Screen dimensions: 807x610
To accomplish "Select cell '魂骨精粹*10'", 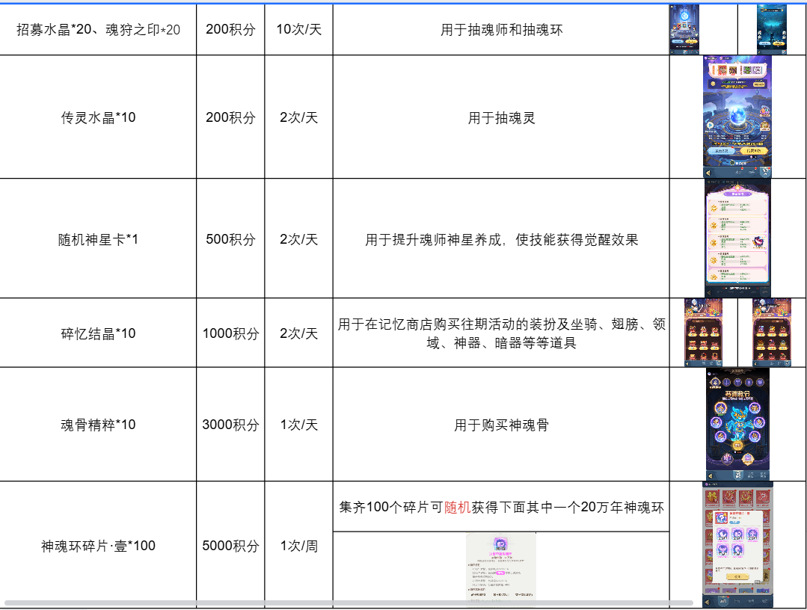I will click(x=98, y=425).
